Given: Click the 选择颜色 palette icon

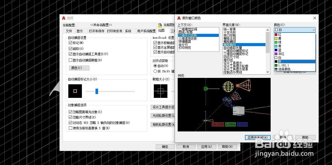Looking at the screenshot, I should pos(276,69).
